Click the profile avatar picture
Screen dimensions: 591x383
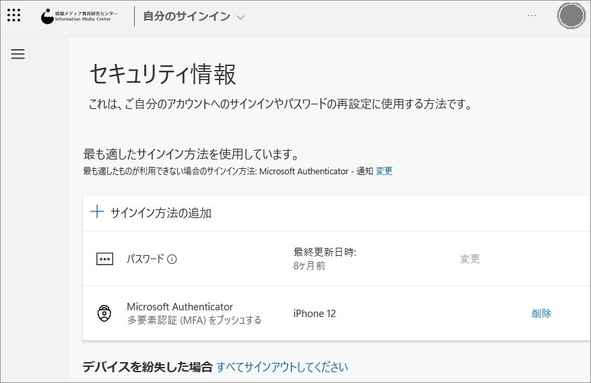point(571,16)
